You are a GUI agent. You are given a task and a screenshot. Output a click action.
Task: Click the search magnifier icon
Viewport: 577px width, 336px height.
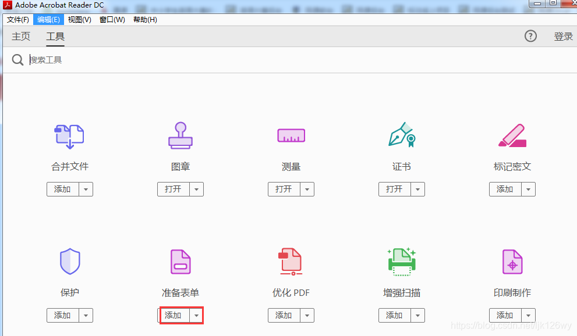pos(17,59)
